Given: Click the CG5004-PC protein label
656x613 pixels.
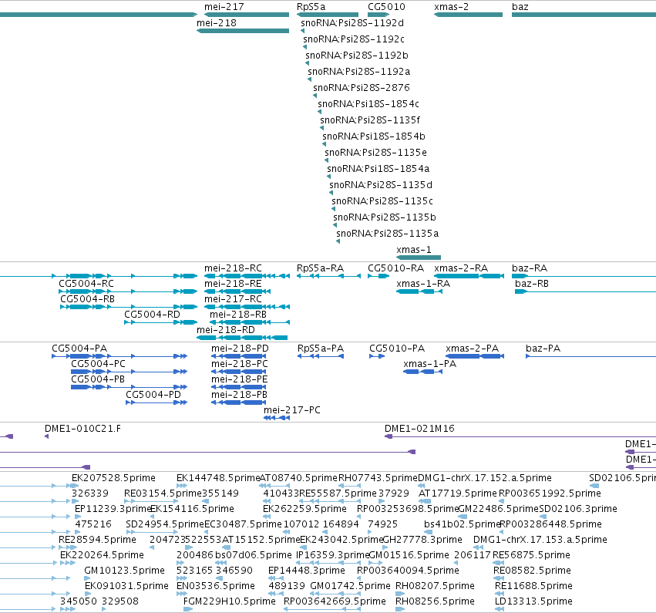Looking at the screenshot, I should coord(99,364).
